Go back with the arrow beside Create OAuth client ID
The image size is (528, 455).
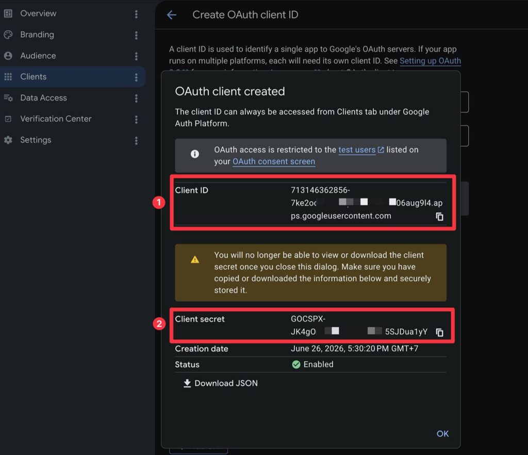click(x=172, y=15)
